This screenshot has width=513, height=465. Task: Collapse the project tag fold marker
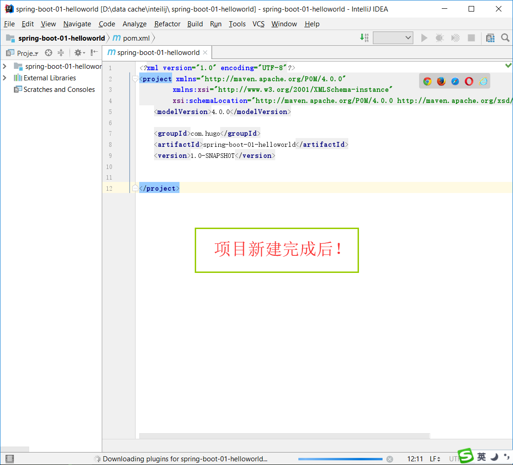(x=135, y=79)
